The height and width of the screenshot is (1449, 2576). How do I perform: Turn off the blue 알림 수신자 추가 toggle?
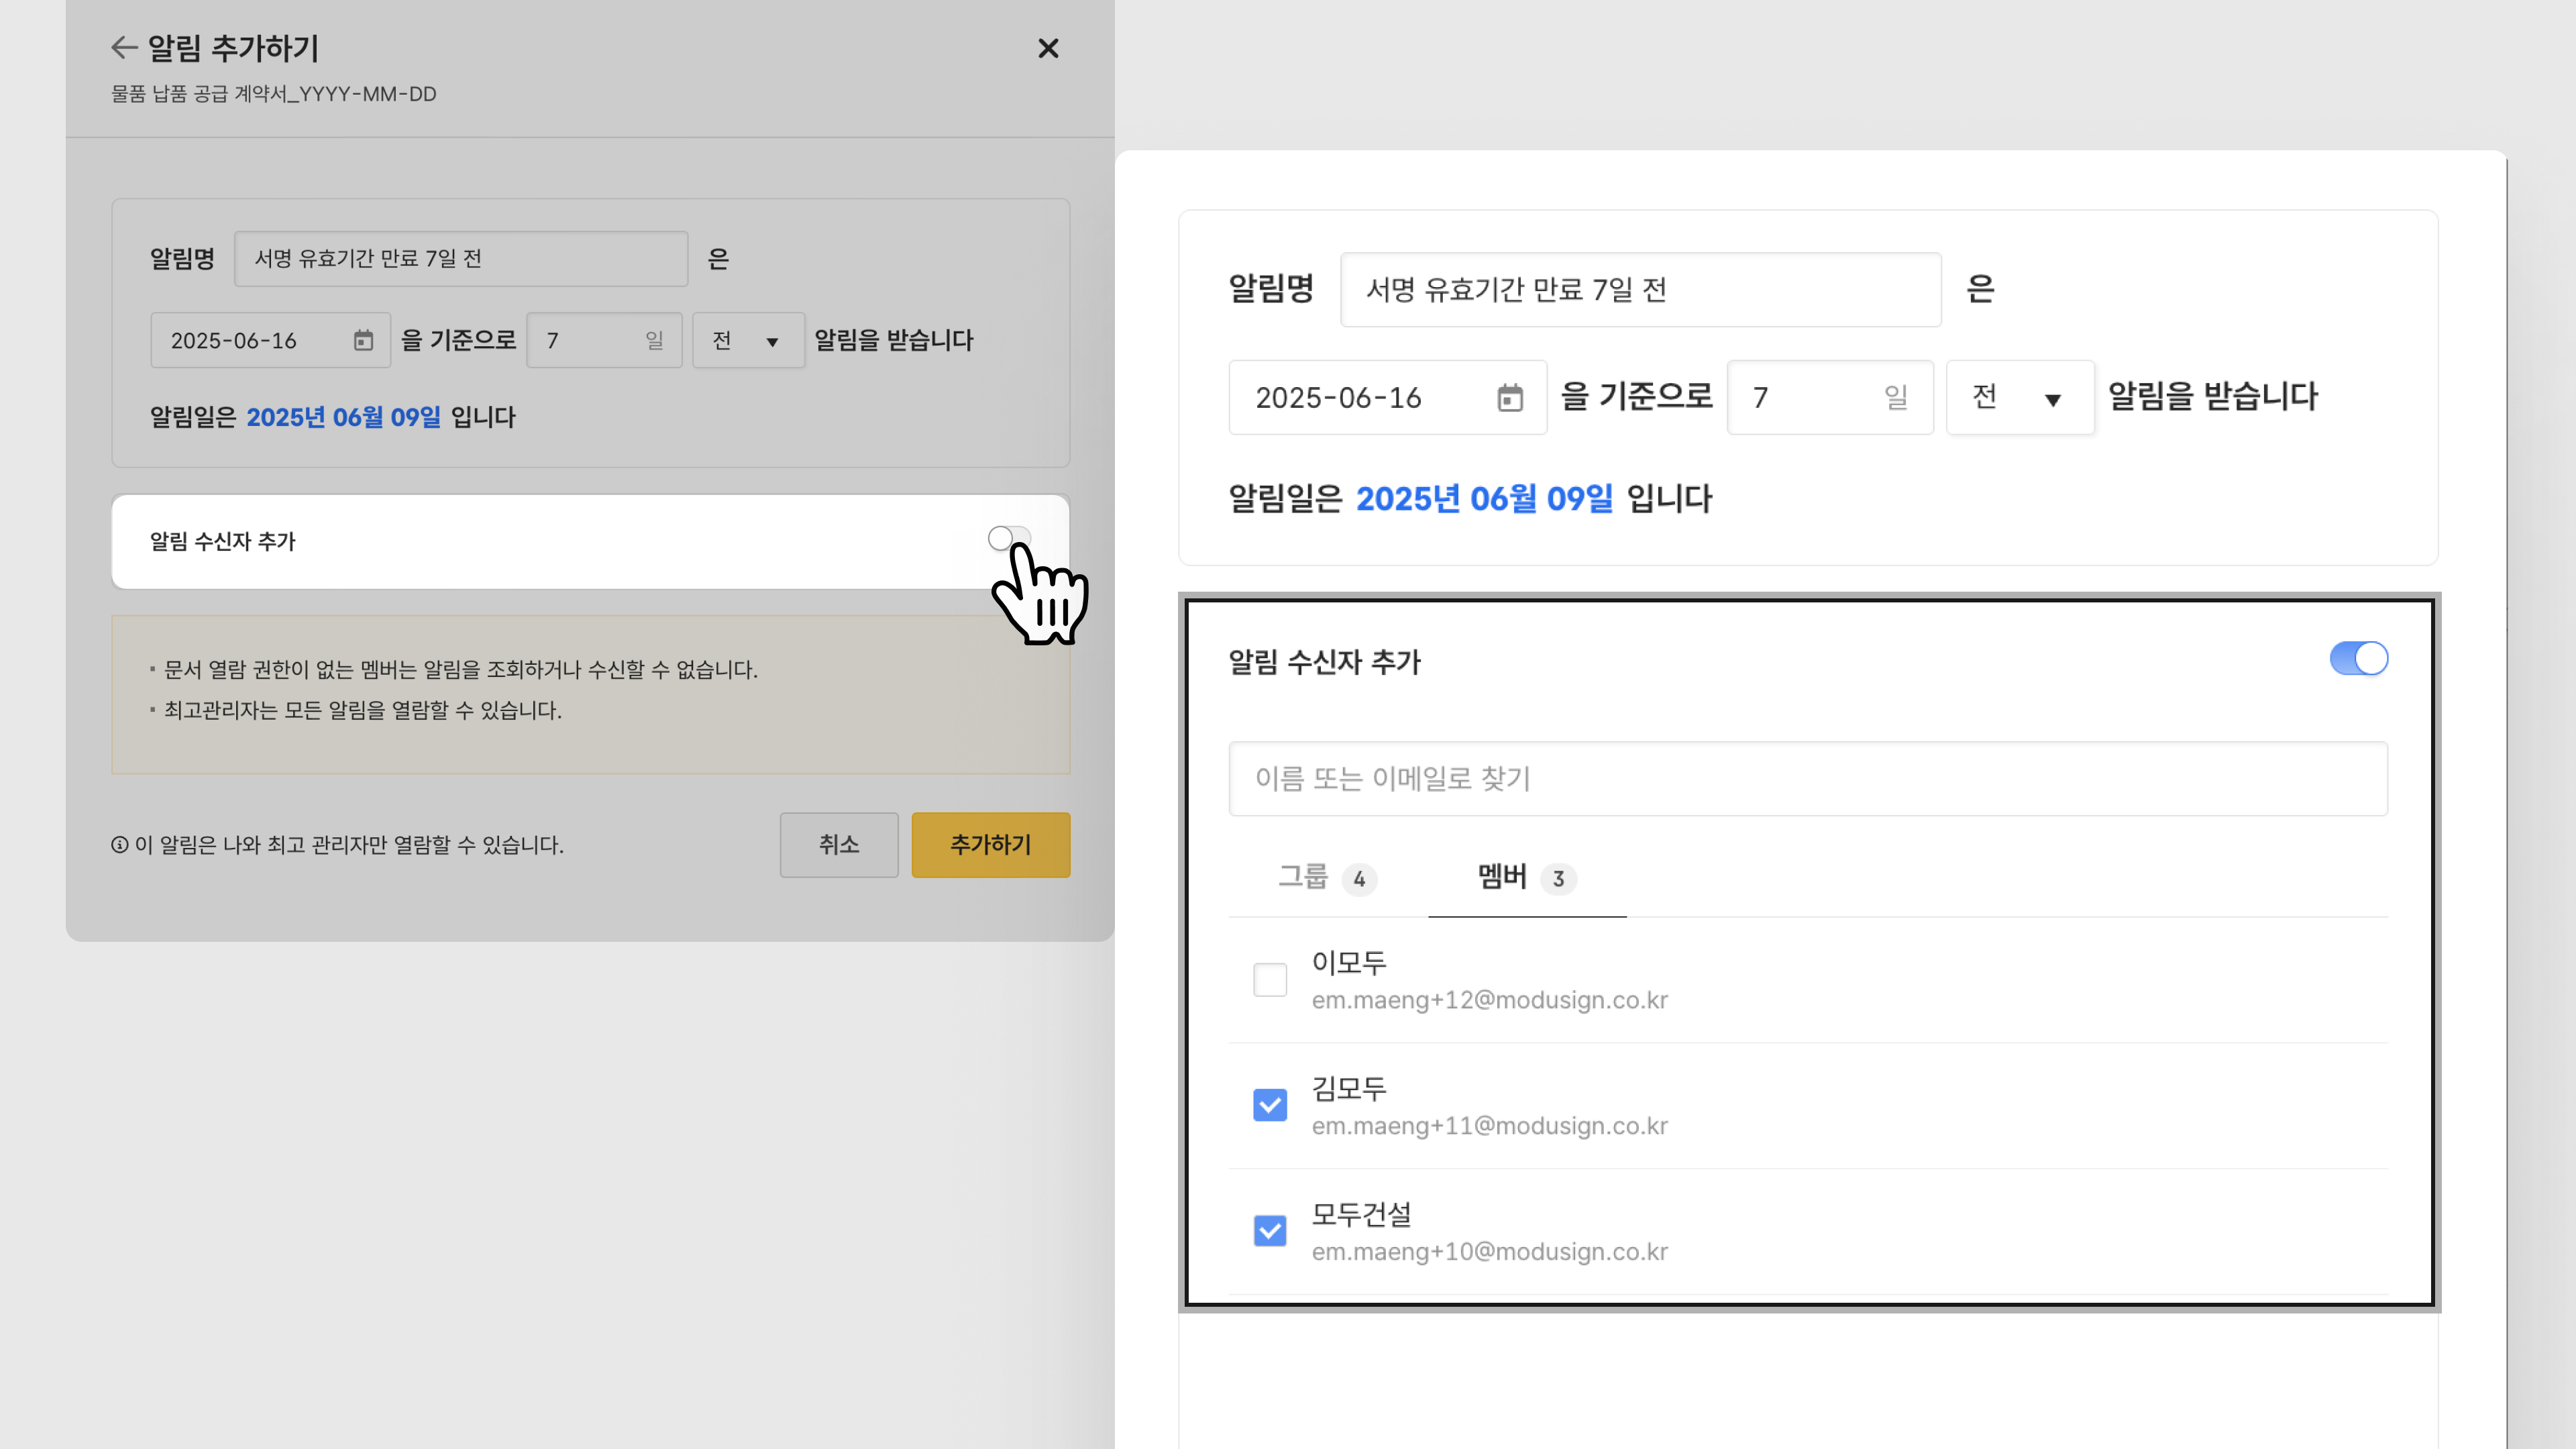2358,659
